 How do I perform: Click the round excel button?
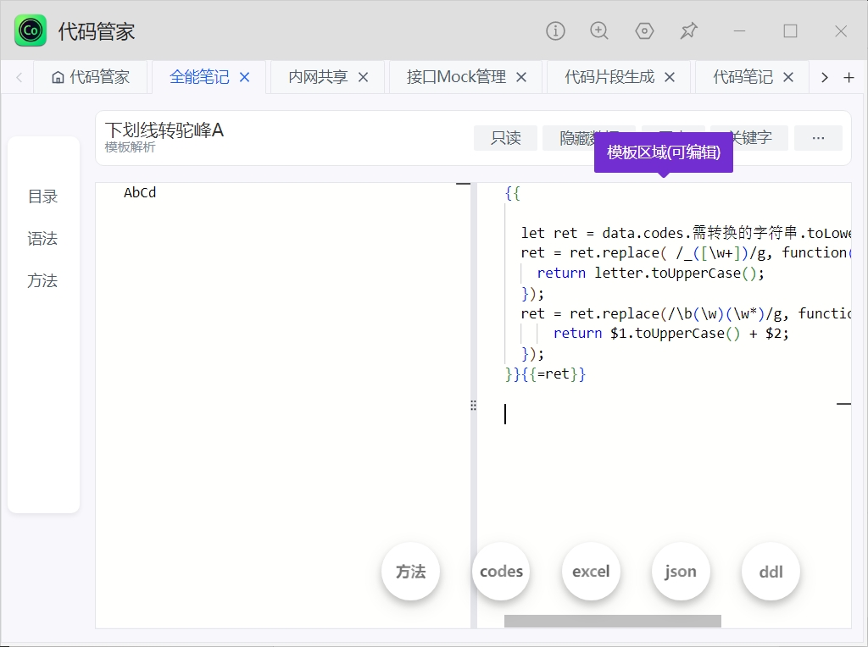[591, 572]
